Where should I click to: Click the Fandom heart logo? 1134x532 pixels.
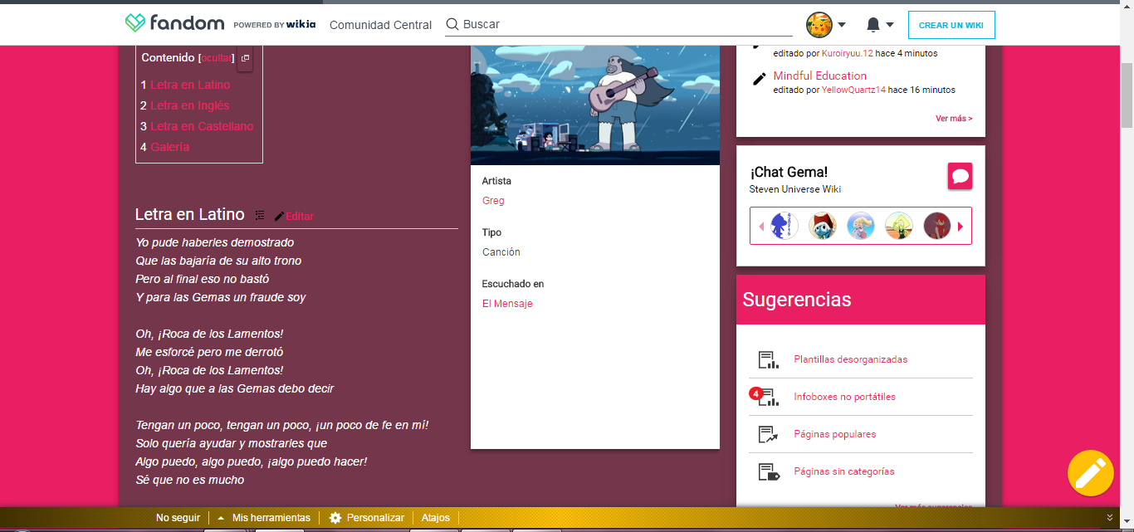(x=135, y=23)
